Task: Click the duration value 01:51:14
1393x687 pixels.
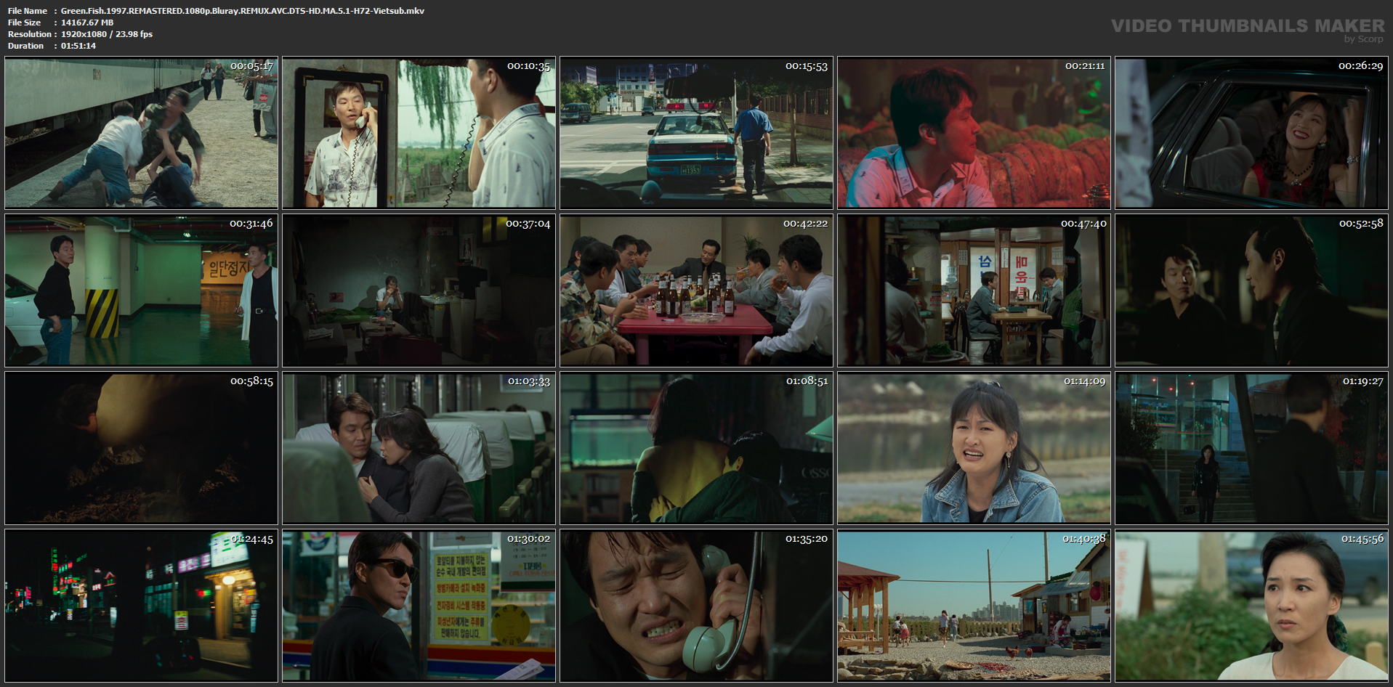Action: (x=78, y=46)
